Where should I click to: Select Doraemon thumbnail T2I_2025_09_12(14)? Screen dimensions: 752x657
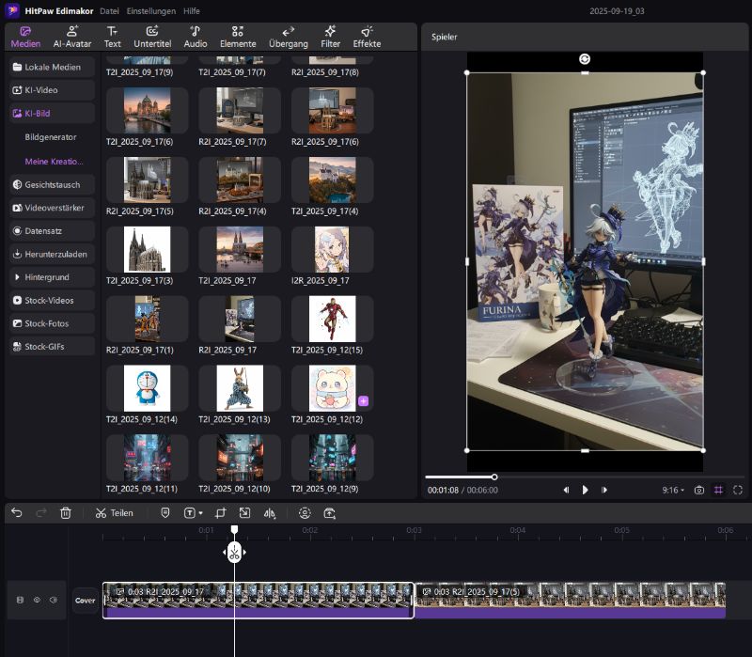[147, 388]
